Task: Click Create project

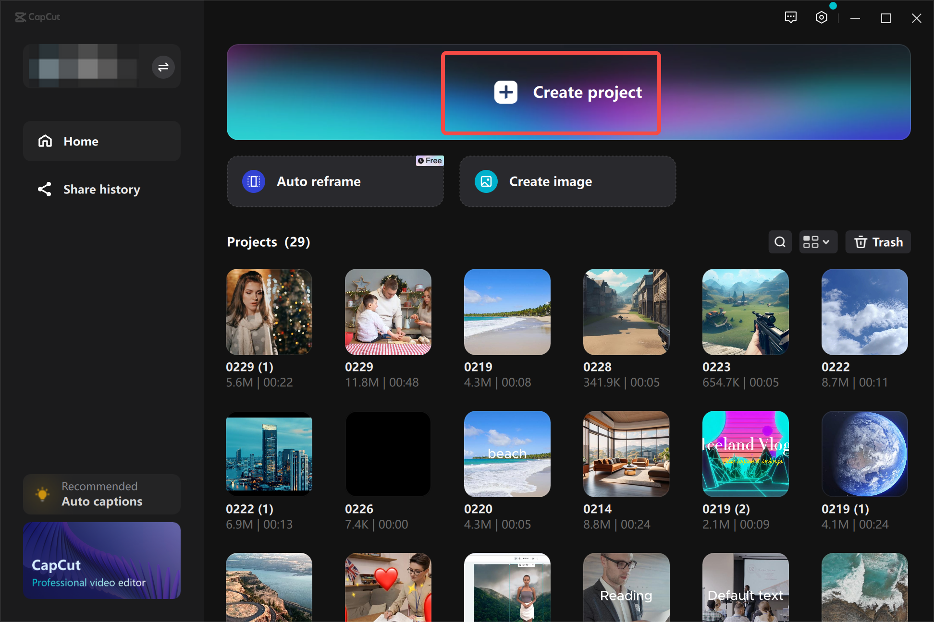Action: [551, 92]
